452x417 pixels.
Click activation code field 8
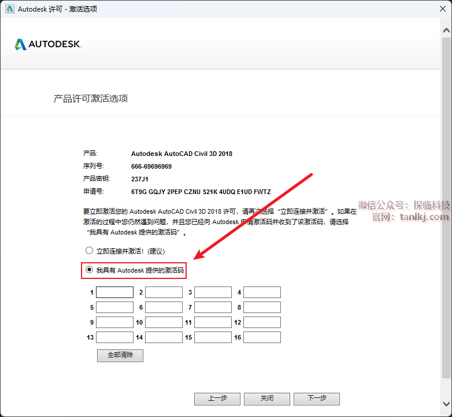tap(262, 307)
